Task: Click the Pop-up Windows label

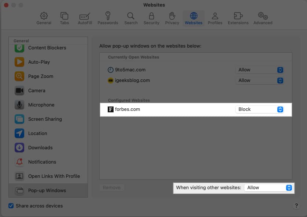Action: point(47,190)
